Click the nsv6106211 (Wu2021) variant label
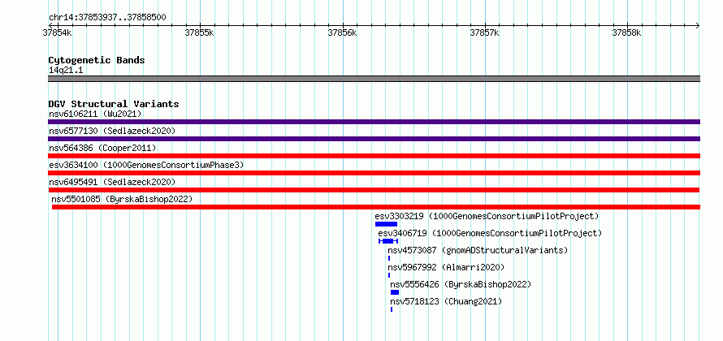This screenshot has height=341, width=723. tap(95, 114)
